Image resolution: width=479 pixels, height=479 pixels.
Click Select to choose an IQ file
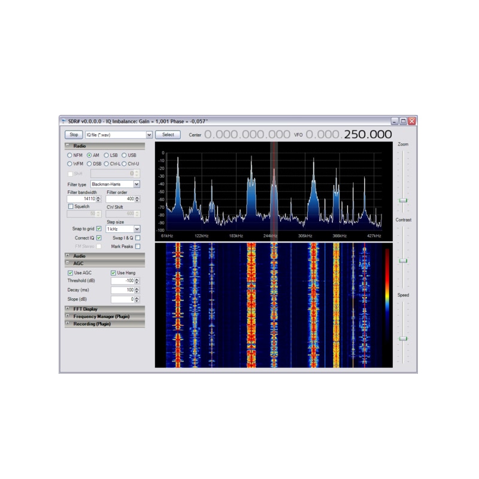[168, 134]
